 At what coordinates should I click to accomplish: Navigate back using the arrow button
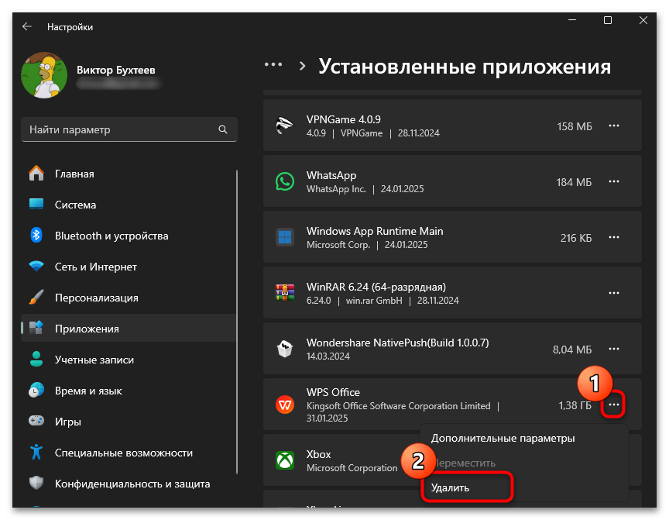pos(27,26)
